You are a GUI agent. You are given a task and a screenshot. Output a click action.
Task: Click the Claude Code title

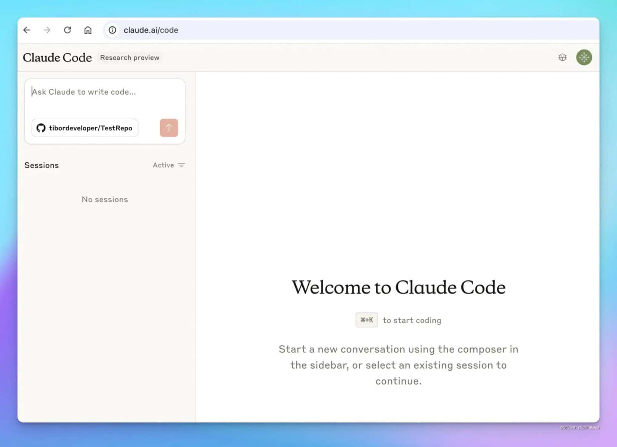pyautogui.click(x=57, y=57)
